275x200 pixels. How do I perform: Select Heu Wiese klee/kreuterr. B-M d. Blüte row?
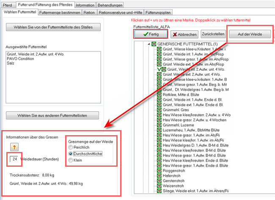pos(194,150)
